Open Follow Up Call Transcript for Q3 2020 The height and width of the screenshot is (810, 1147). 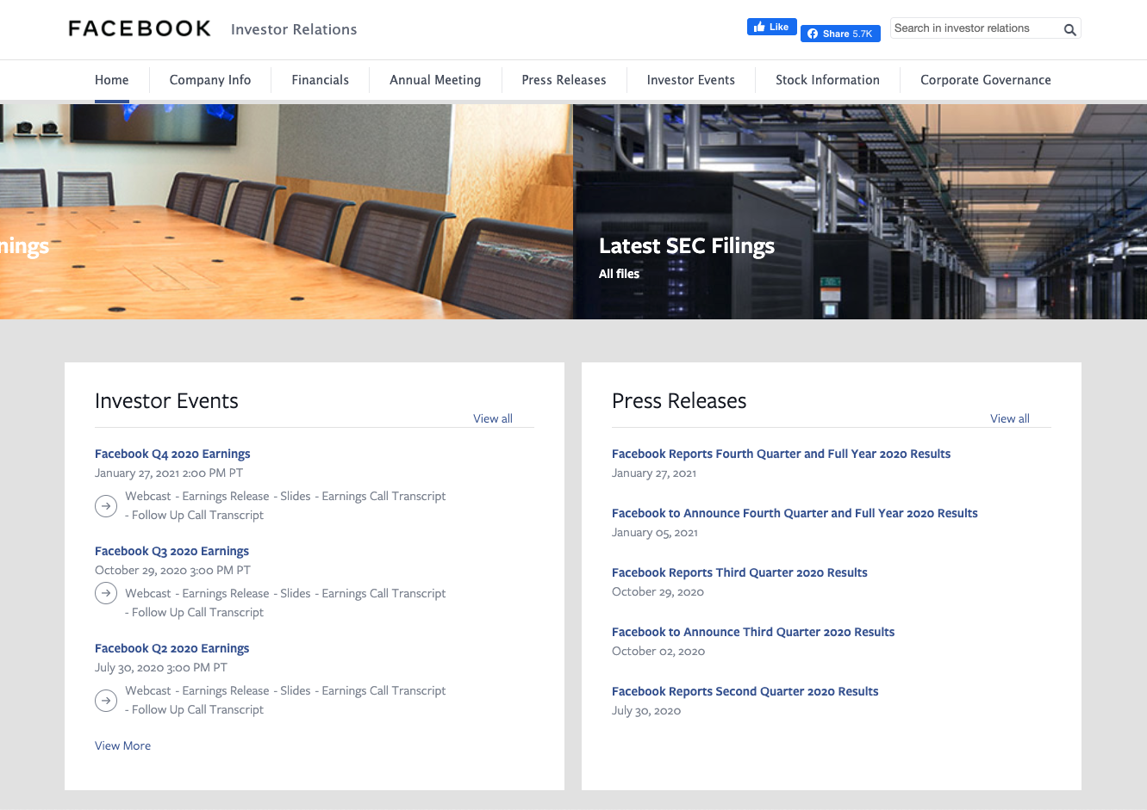pyautogui.click(x=197, y=612)
